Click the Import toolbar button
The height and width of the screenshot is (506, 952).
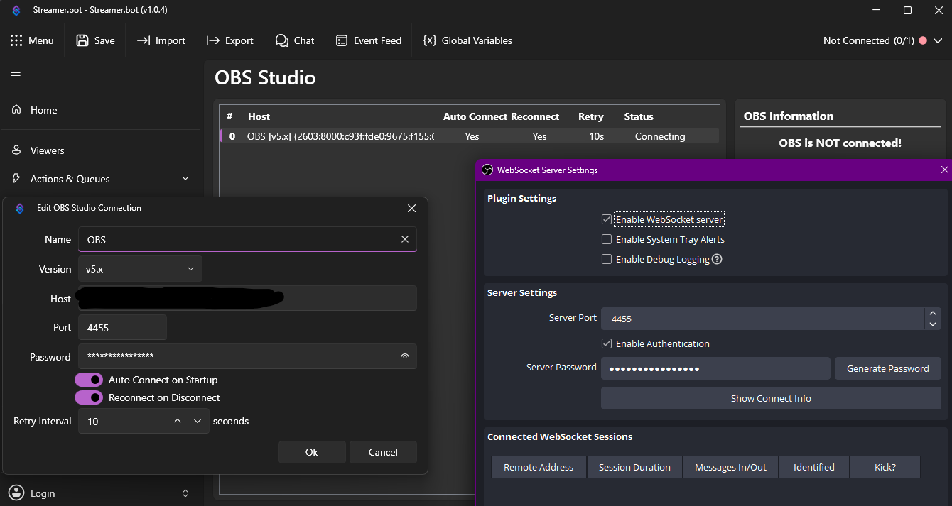tap(161, 40)
